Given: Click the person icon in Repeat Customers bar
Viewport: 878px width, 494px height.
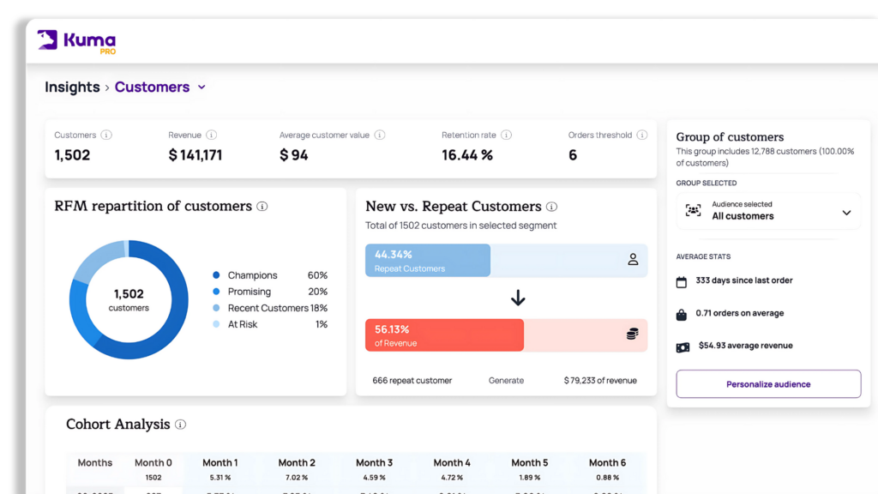Looking at the screenshot, I should pos(633,259).
